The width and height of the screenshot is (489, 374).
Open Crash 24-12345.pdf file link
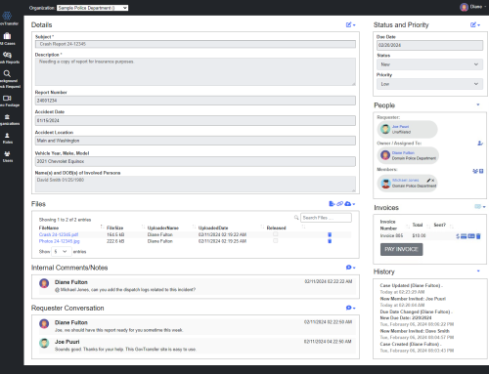pos(59,234)
